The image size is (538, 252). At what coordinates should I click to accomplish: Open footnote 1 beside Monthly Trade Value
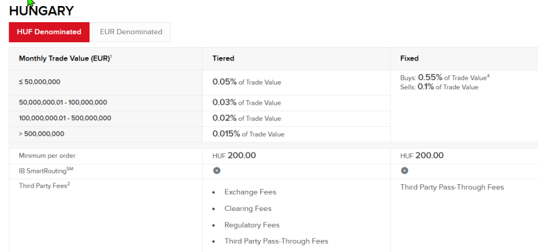pos(111,56)
